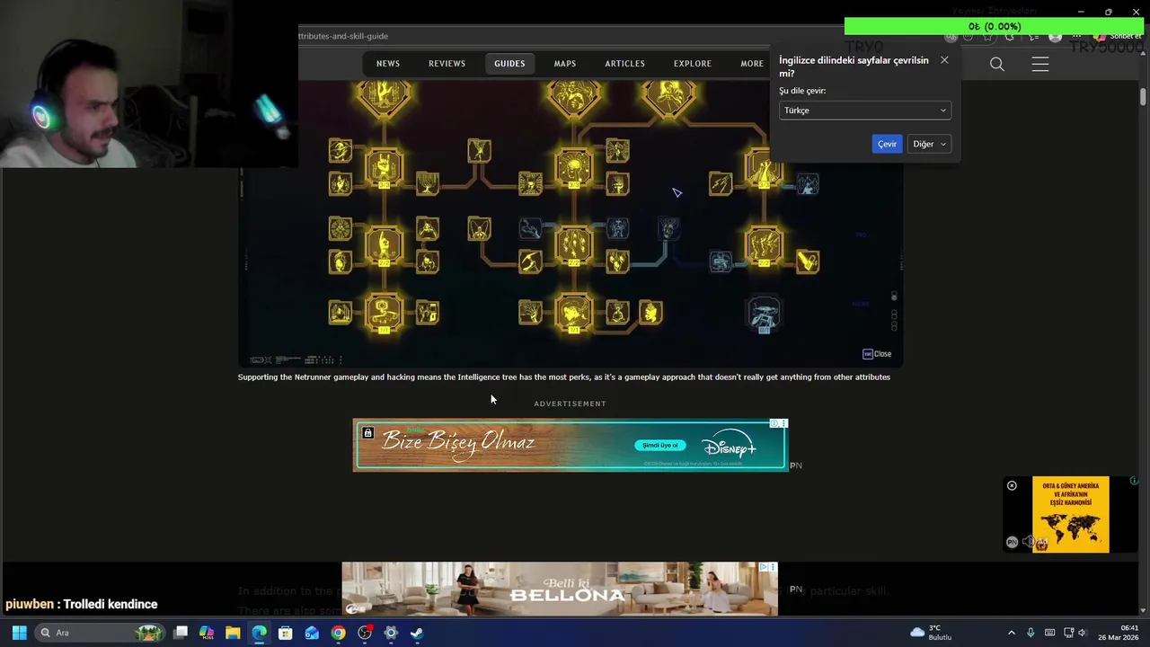Click the 'Supporting the Netrunner gameplay' caption
Screen dimensions: 1150x647
pos(564,377)
